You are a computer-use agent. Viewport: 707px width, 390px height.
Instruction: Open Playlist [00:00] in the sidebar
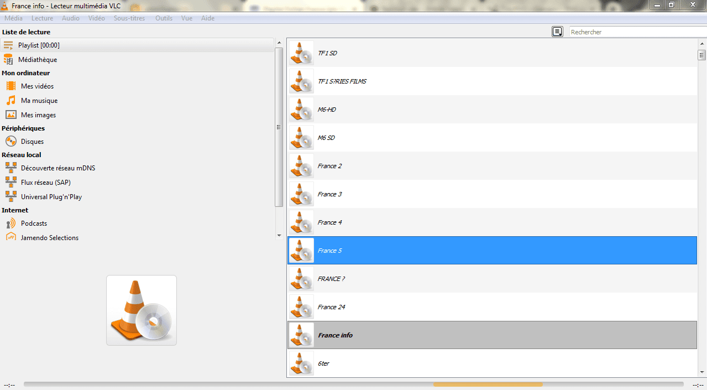137,45
